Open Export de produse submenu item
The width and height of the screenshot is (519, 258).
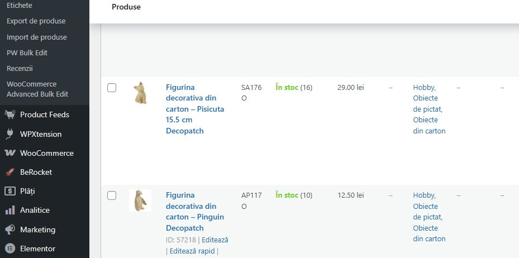click(x=36, y=21)
